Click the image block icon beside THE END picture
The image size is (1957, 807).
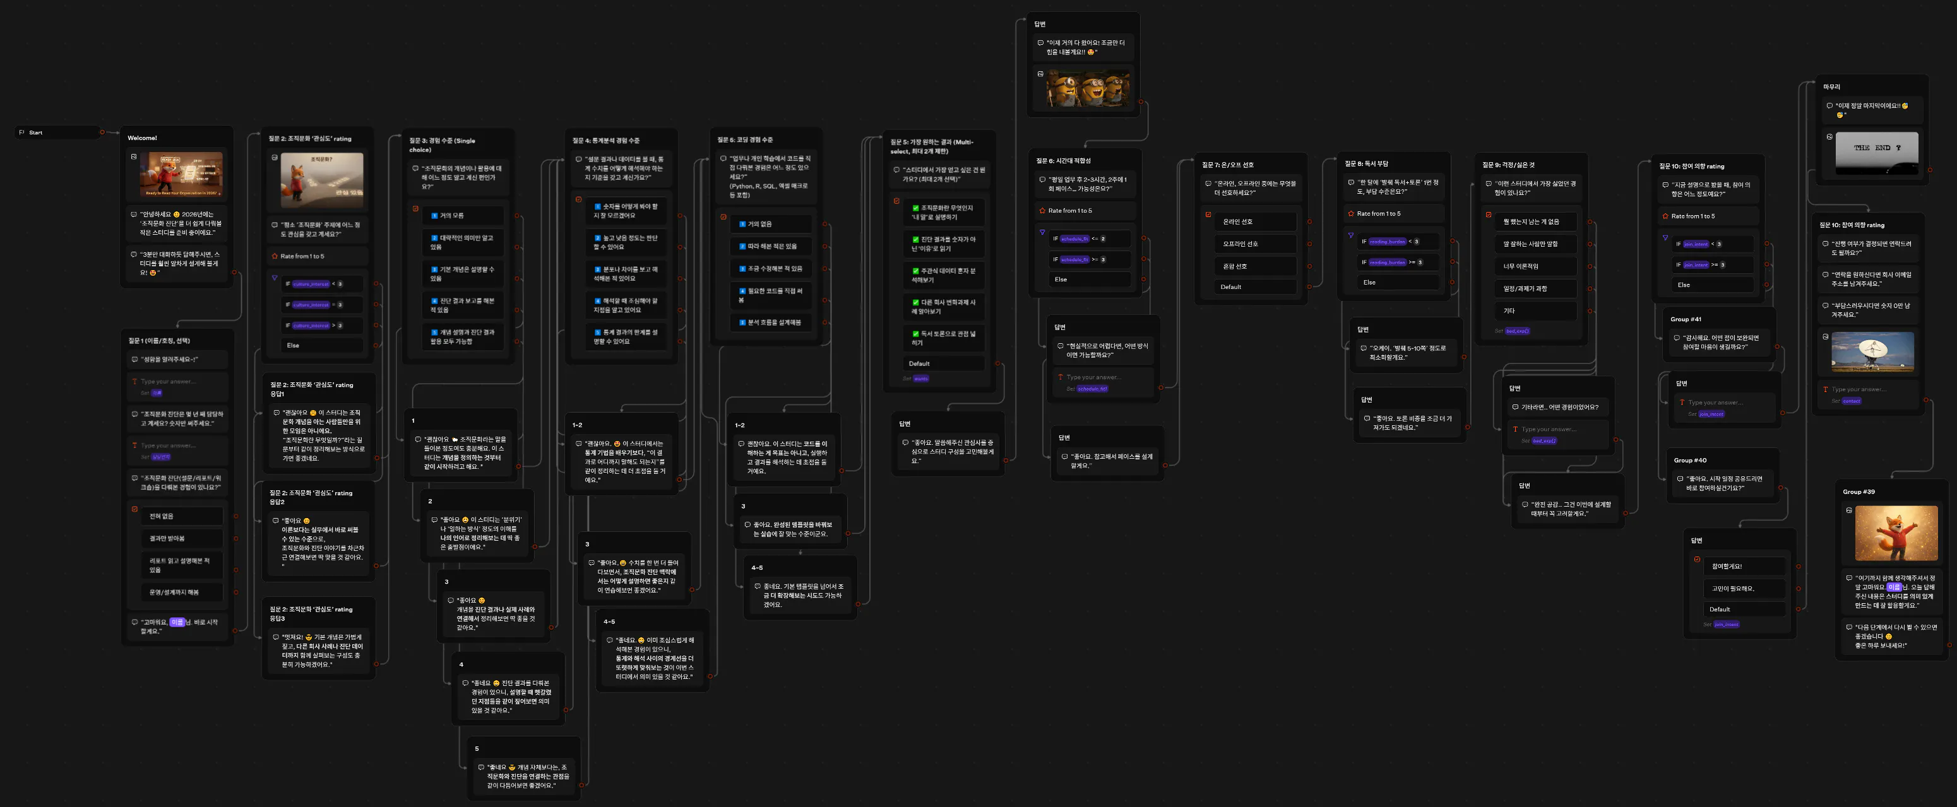point(1829,137)
